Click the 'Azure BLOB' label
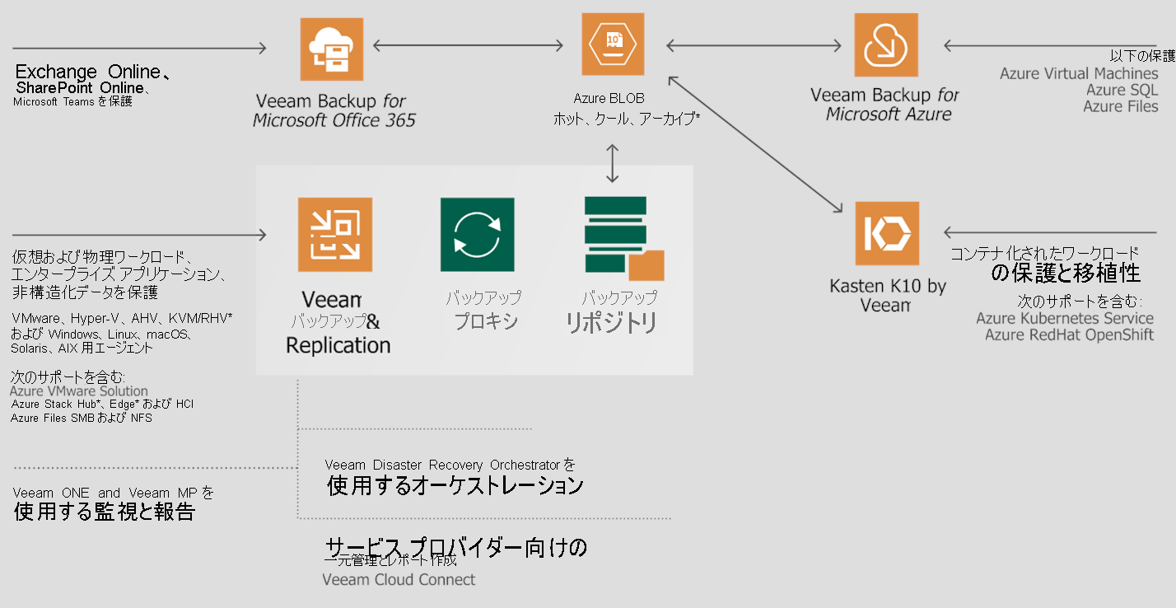The width and height of the screenshot is (1176, 608). point(609,98)
